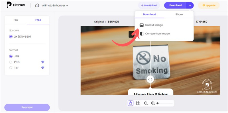Select the 2X (1710*850) upscale option
228x113 pixels.
[20, 37]
